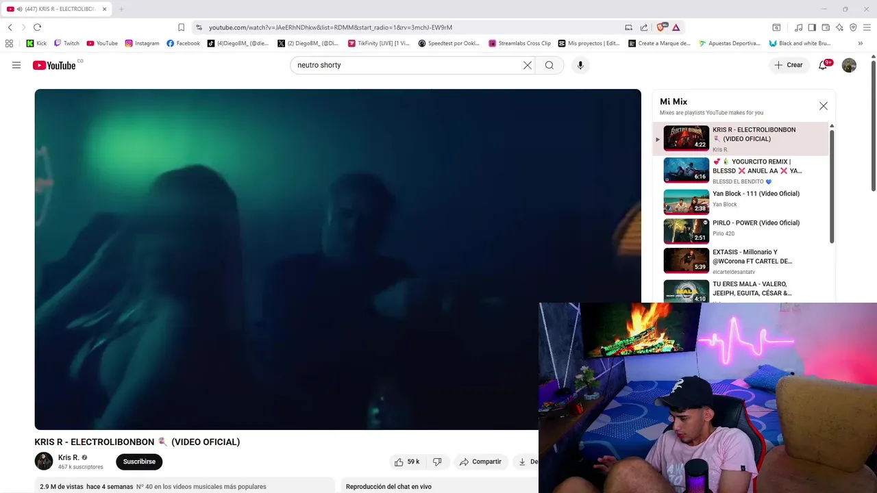This screenshot has width=877, height=493.
Task: Click the video player to pause
Action: click(x=338, y=260)
